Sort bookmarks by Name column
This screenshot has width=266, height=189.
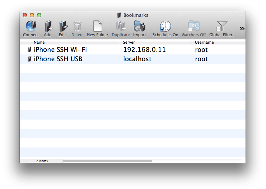click(39, 42)
